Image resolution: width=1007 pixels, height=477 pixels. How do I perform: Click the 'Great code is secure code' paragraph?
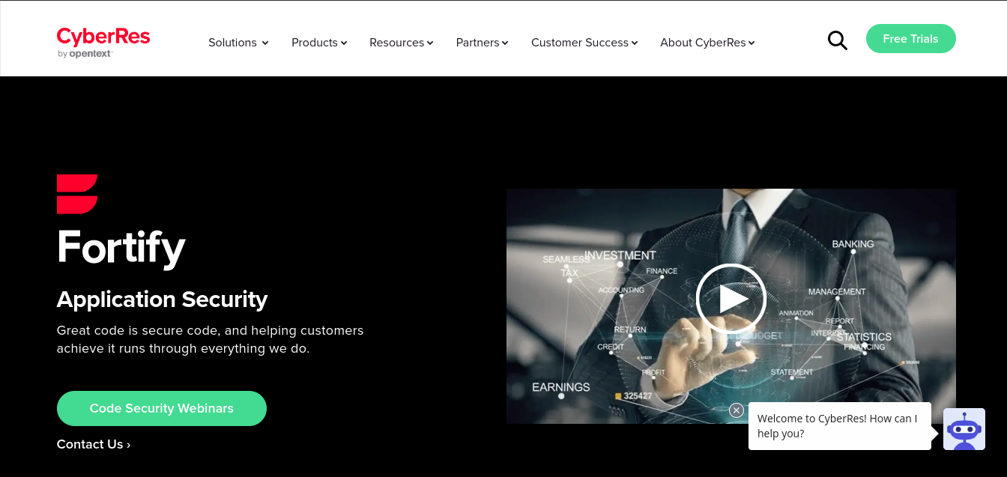pos(211,339)
